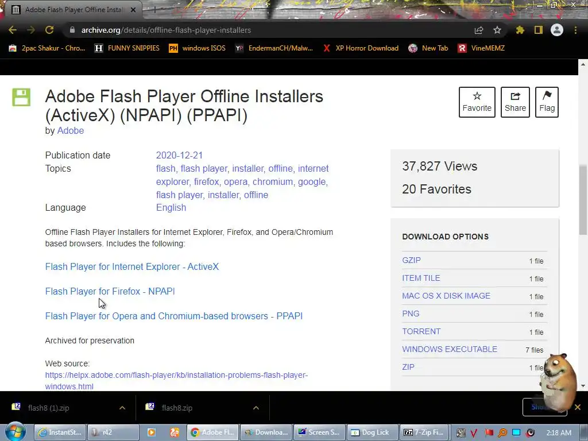Viewport: 588px width, 441px height.
Task: Select MAC OS X DISK IMAGE download
Action: [x=446, y=296]
